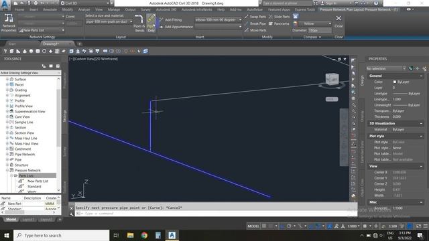Open the compass color Yellow dropdown
This screenshot has width=429, height=241.
[315, 23]
